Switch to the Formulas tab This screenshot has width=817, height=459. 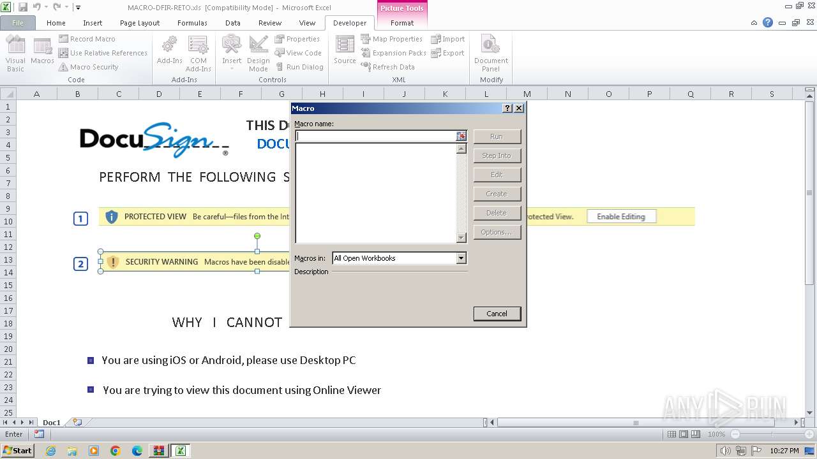point(192,23)
